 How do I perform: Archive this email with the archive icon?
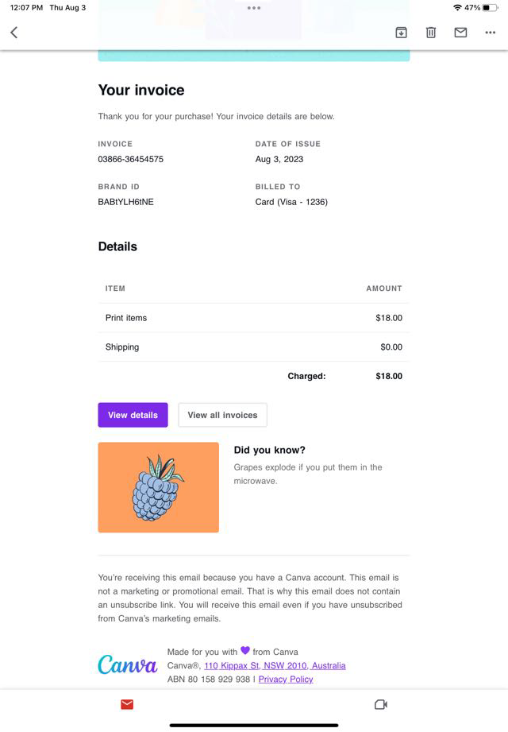click(x=401, y=33)
